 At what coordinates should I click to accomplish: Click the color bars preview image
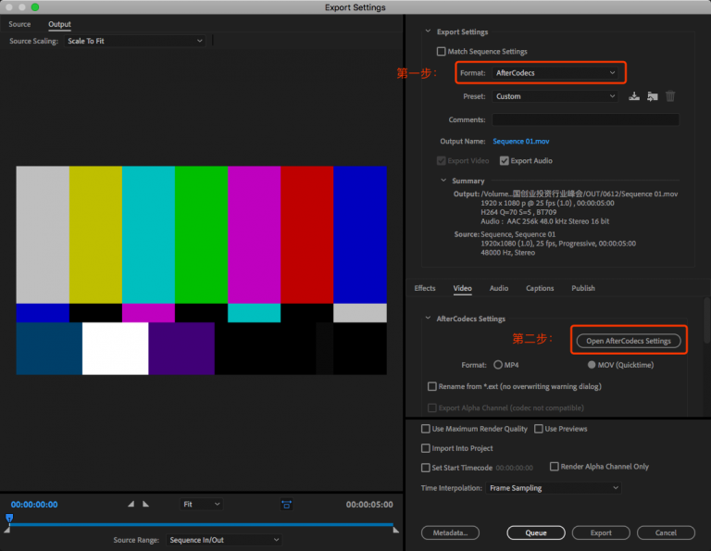coord(201,270)
